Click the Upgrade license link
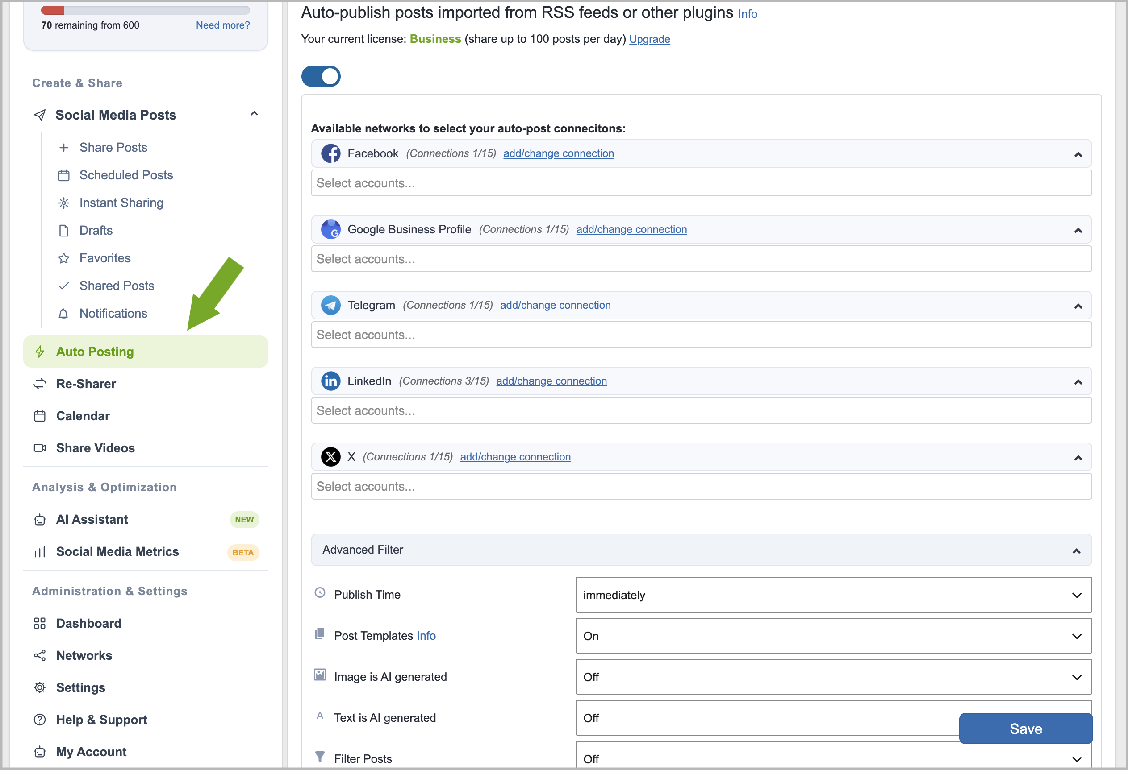1128x770 pixels. coord(649,39)
